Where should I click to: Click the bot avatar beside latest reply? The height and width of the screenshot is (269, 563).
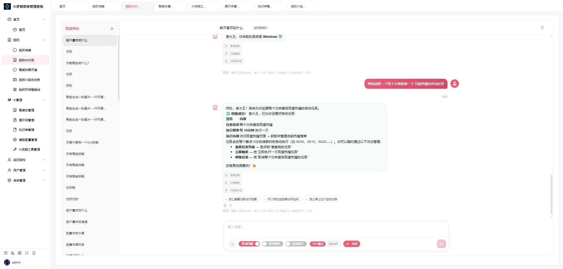click(215, 108)
